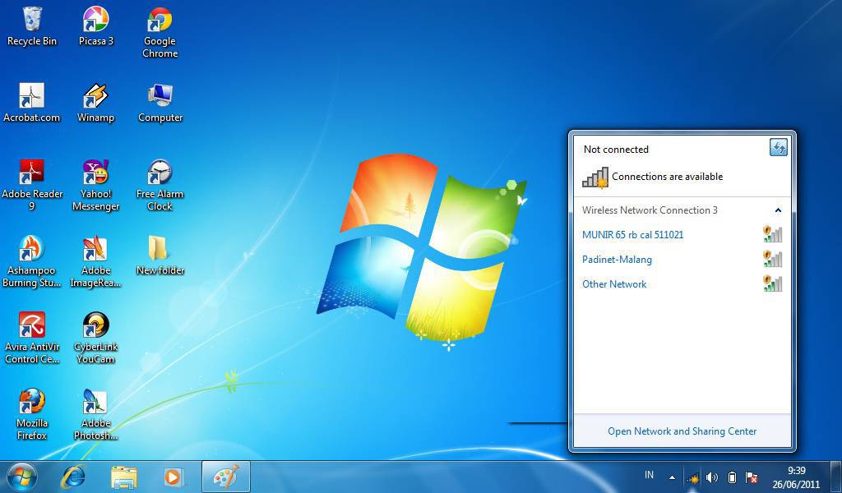Connect to MUNIR 65 rb cal 511021
The width and height of the screenshot is (842, 493).
tap(682, 234)
